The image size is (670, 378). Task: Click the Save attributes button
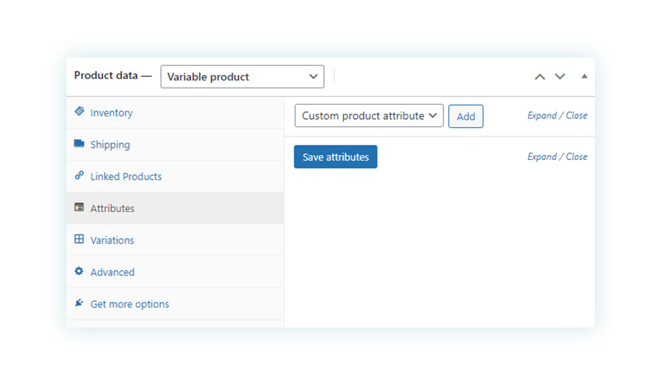[336, 157]
